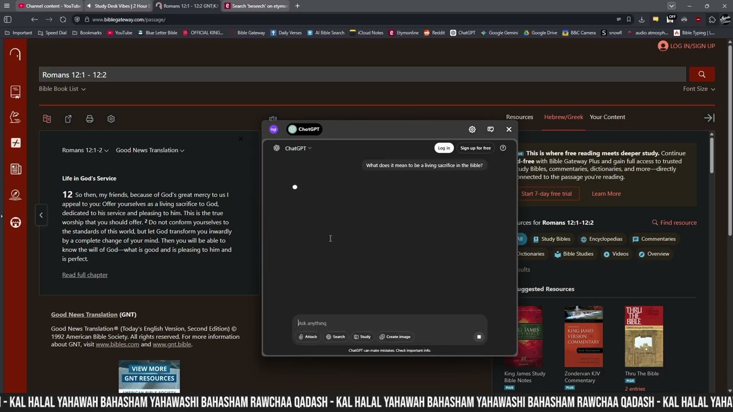Open a new browser tab
Viewport: 733px width, 412px height.
click(x=297, y=6)
